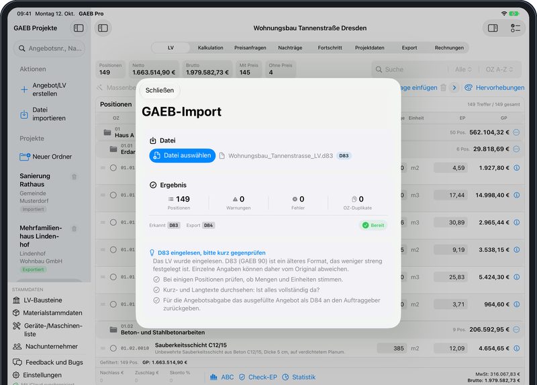This screenshot has width=537, height=385.
Task: Open the OZ A-Z sort dropdown
Action: coord(499,70)
